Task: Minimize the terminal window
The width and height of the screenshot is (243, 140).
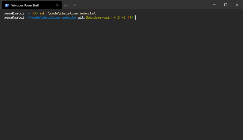Action: tap(214, 5)
